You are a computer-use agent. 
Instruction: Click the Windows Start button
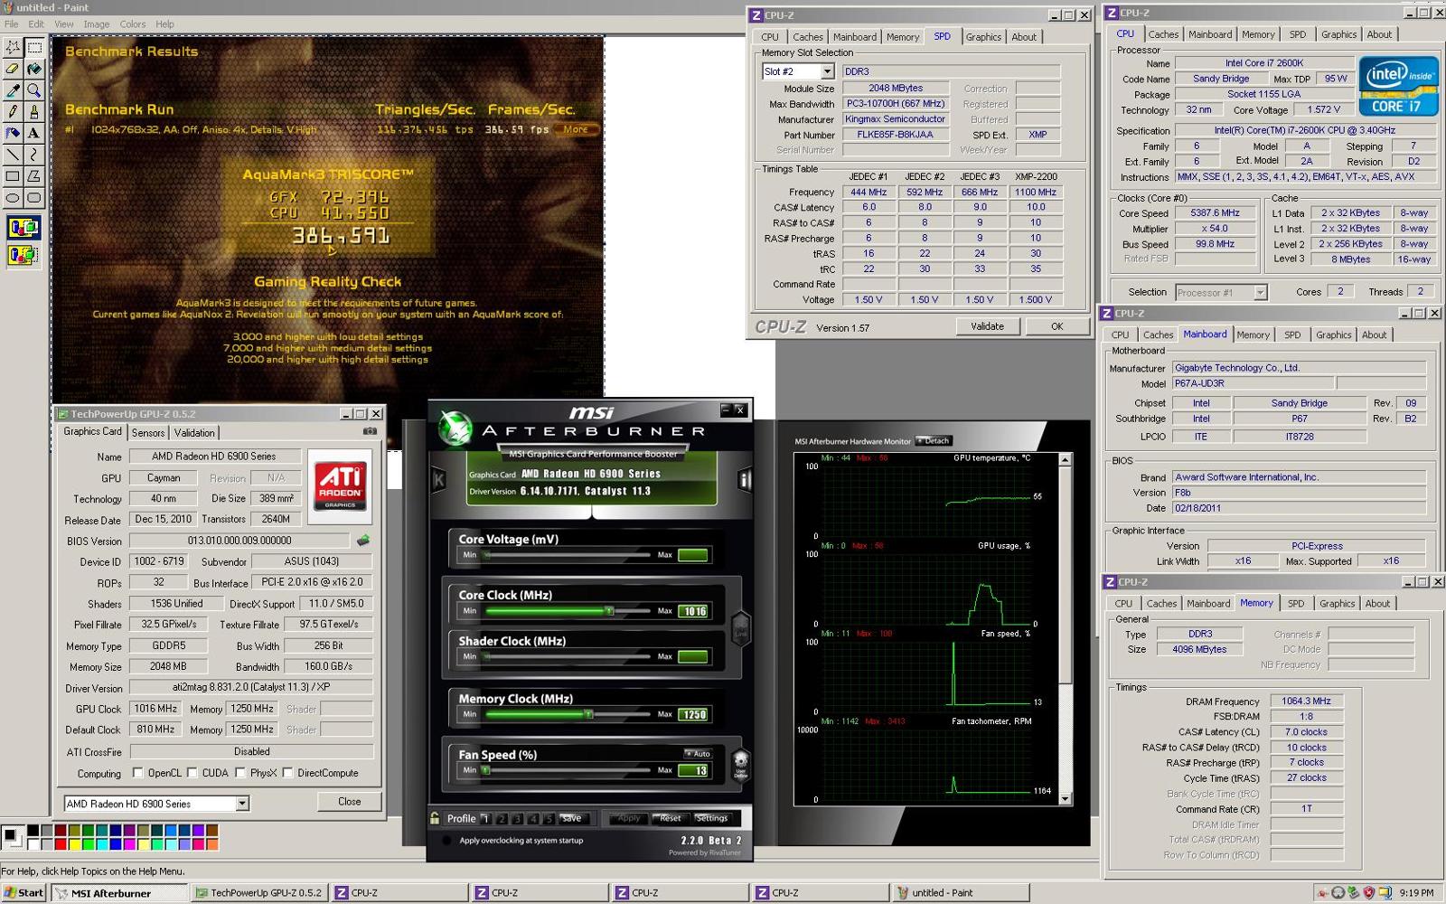coord(23,893)
